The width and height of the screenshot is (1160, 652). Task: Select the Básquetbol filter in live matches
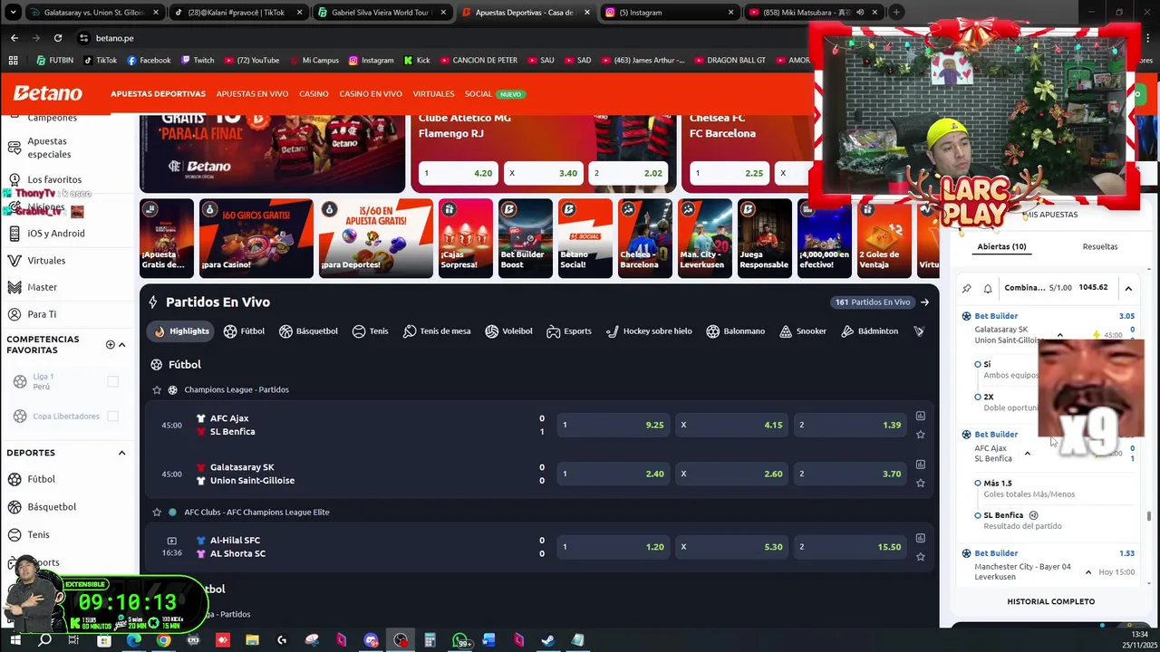pyautogui.click(x=306, y=331)
